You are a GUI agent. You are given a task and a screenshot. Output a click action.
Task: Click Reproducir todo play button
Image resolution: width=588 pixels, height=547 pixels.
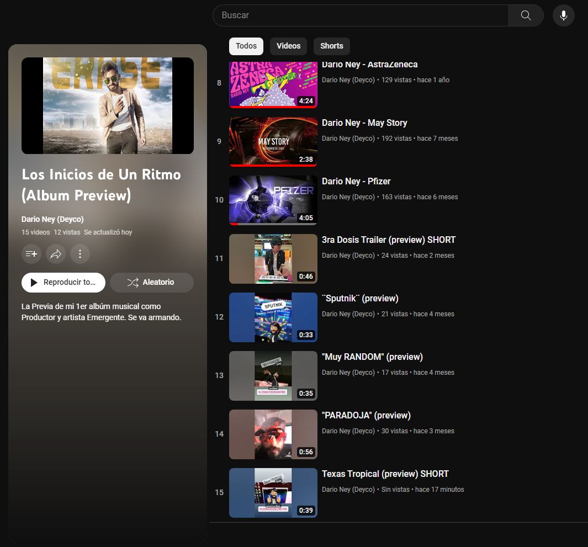tap(63, 282)
